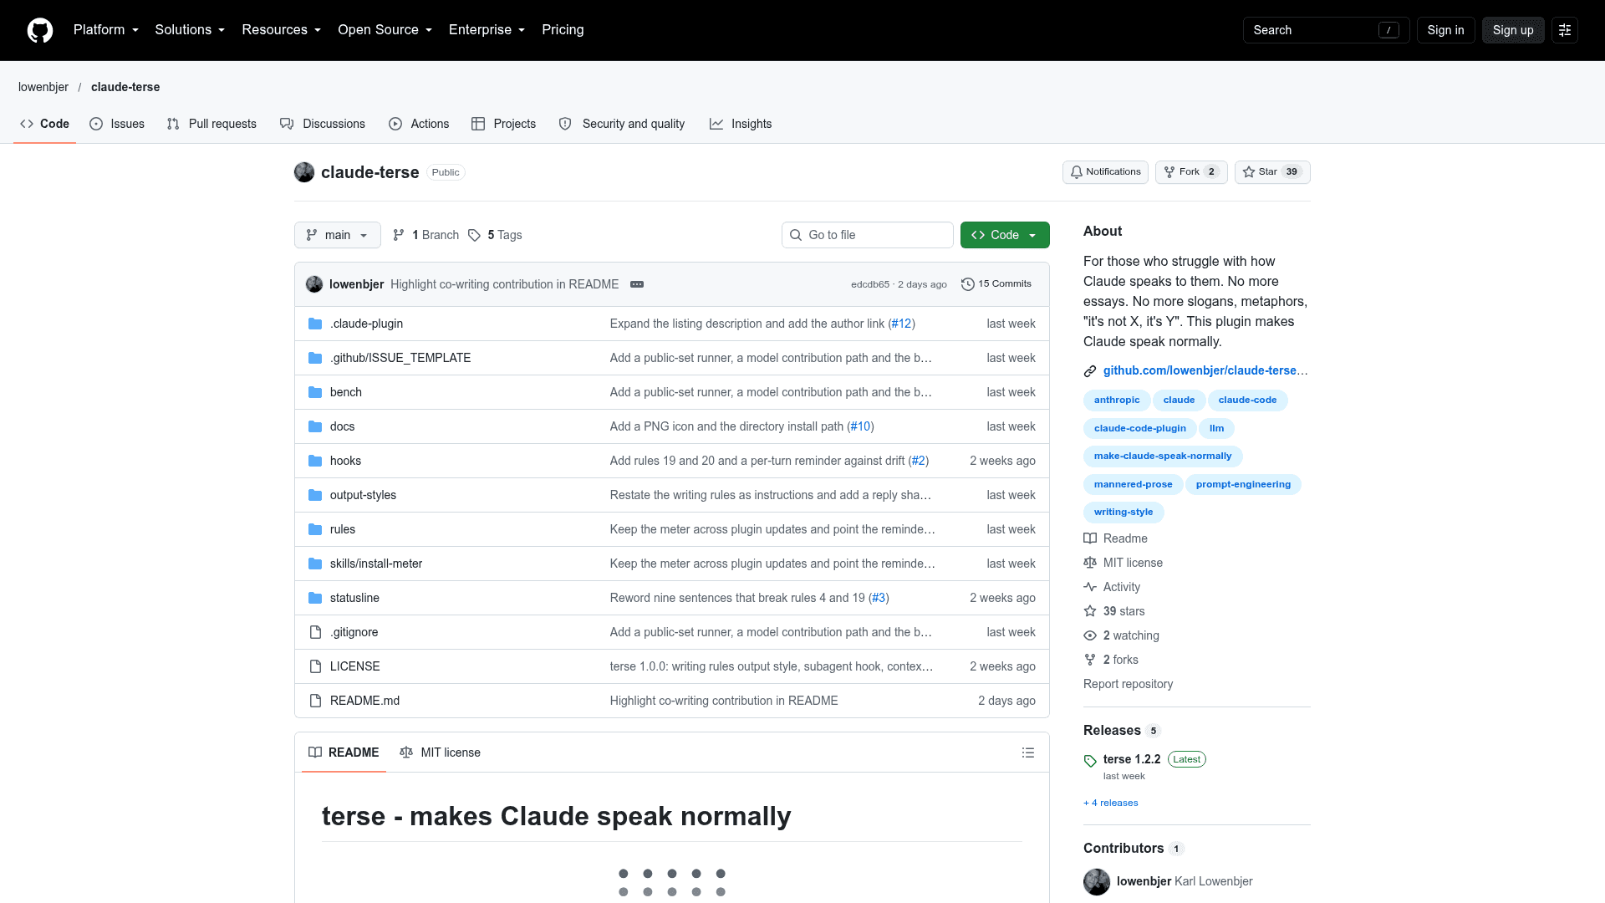
Task: Click the prompt-engineering topic tag
Action: pos(1243,484)
